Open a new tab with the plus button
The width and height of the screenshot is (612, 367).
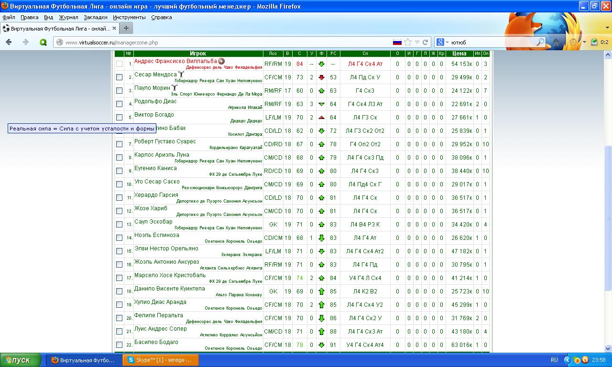[x=126, y=28]
